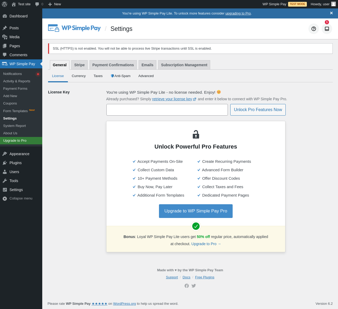Select the License sub-tab
This screenshot has height=309, width=338.
tap(58, 76)
